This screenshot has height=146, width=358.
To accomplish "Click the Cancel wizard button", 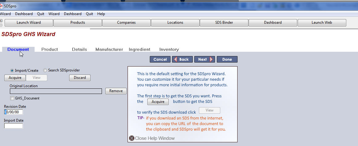I will pyautogui.click(x=160, y=59).
